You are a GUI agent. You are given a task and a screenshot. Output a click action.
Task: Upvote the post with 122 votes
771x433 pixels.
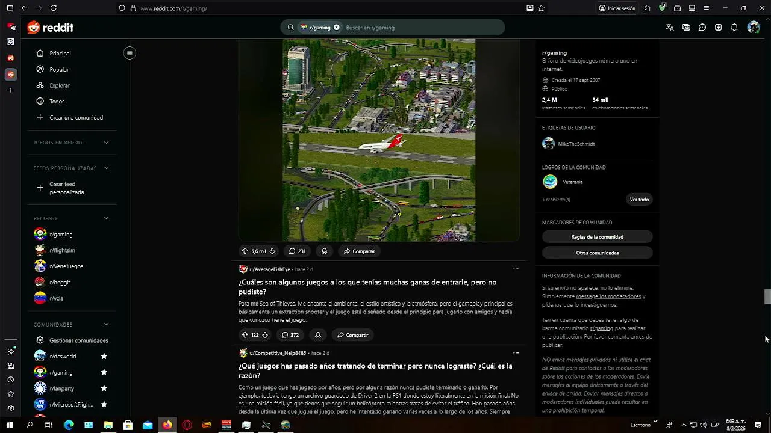(x=245, y=335)
